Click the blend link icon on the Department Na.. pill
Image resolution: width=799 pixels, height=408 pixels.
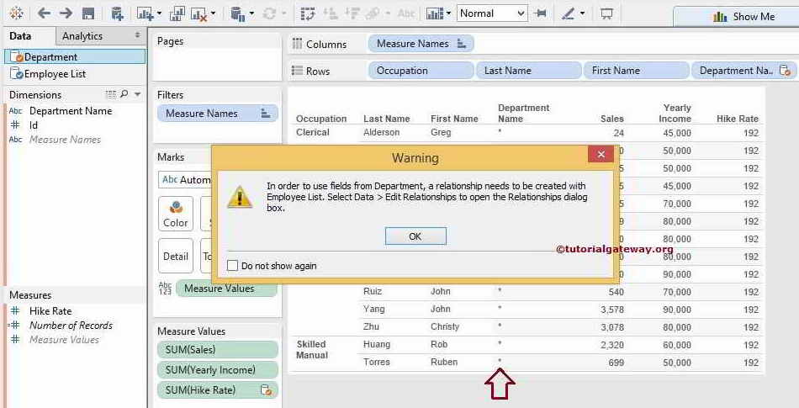(786, 71)
